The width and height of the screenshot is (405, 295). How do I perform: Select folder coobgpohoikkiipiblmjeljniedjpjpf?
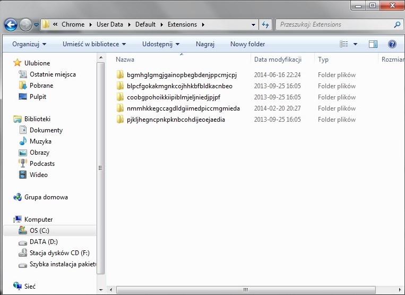174,97
